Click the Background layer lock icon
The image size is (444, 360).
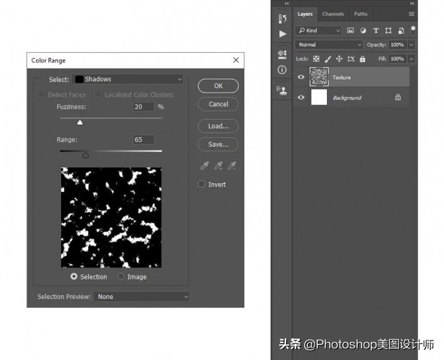pos(398,98)
